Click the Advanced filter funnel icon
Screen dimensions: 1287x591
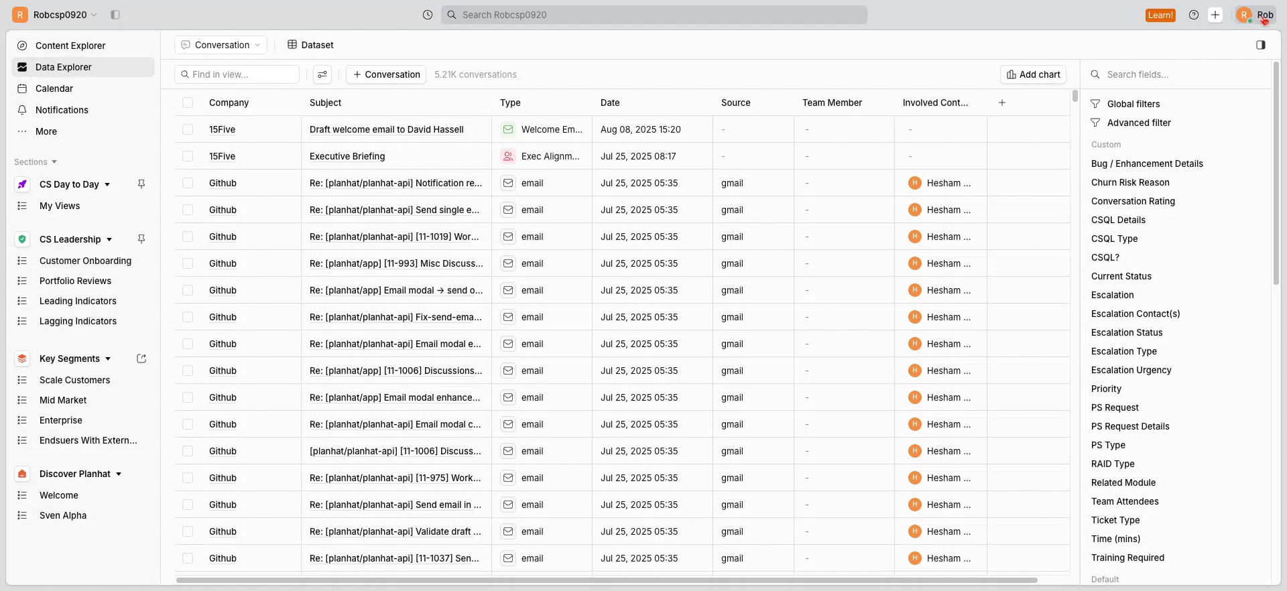coord(1095,123)
